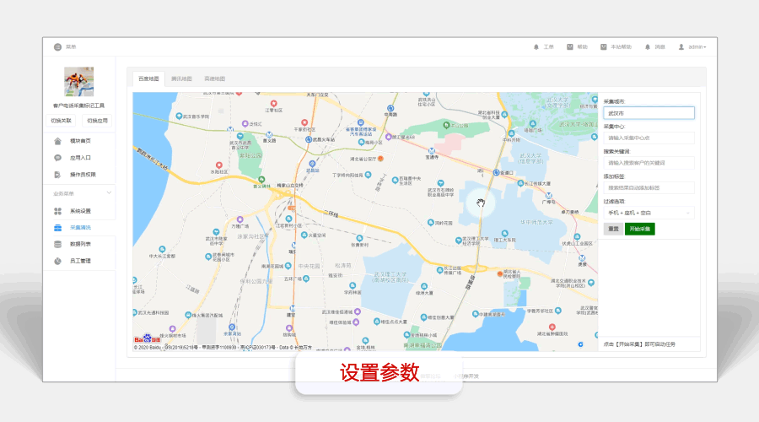The height and width of the screenshot is (422, 759).
Task: Click the 重置 reset button
Action: point(612,229)
